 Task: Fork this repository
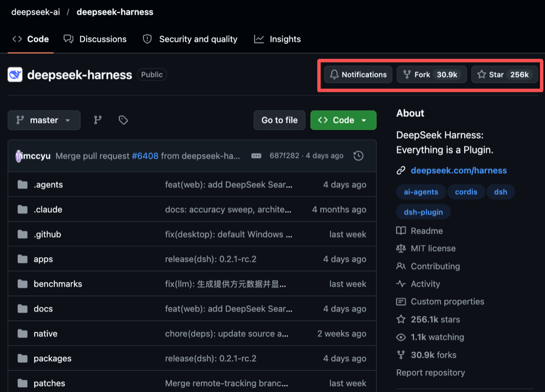pos(431,75)
